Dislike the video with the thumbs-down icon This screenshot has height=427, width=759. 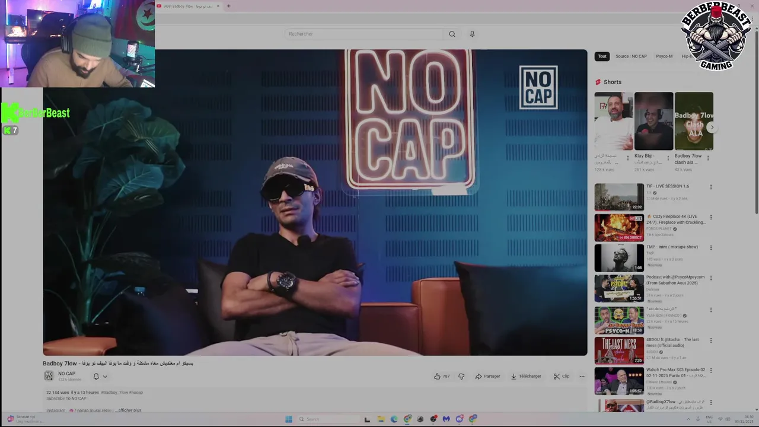click(461, 376)
